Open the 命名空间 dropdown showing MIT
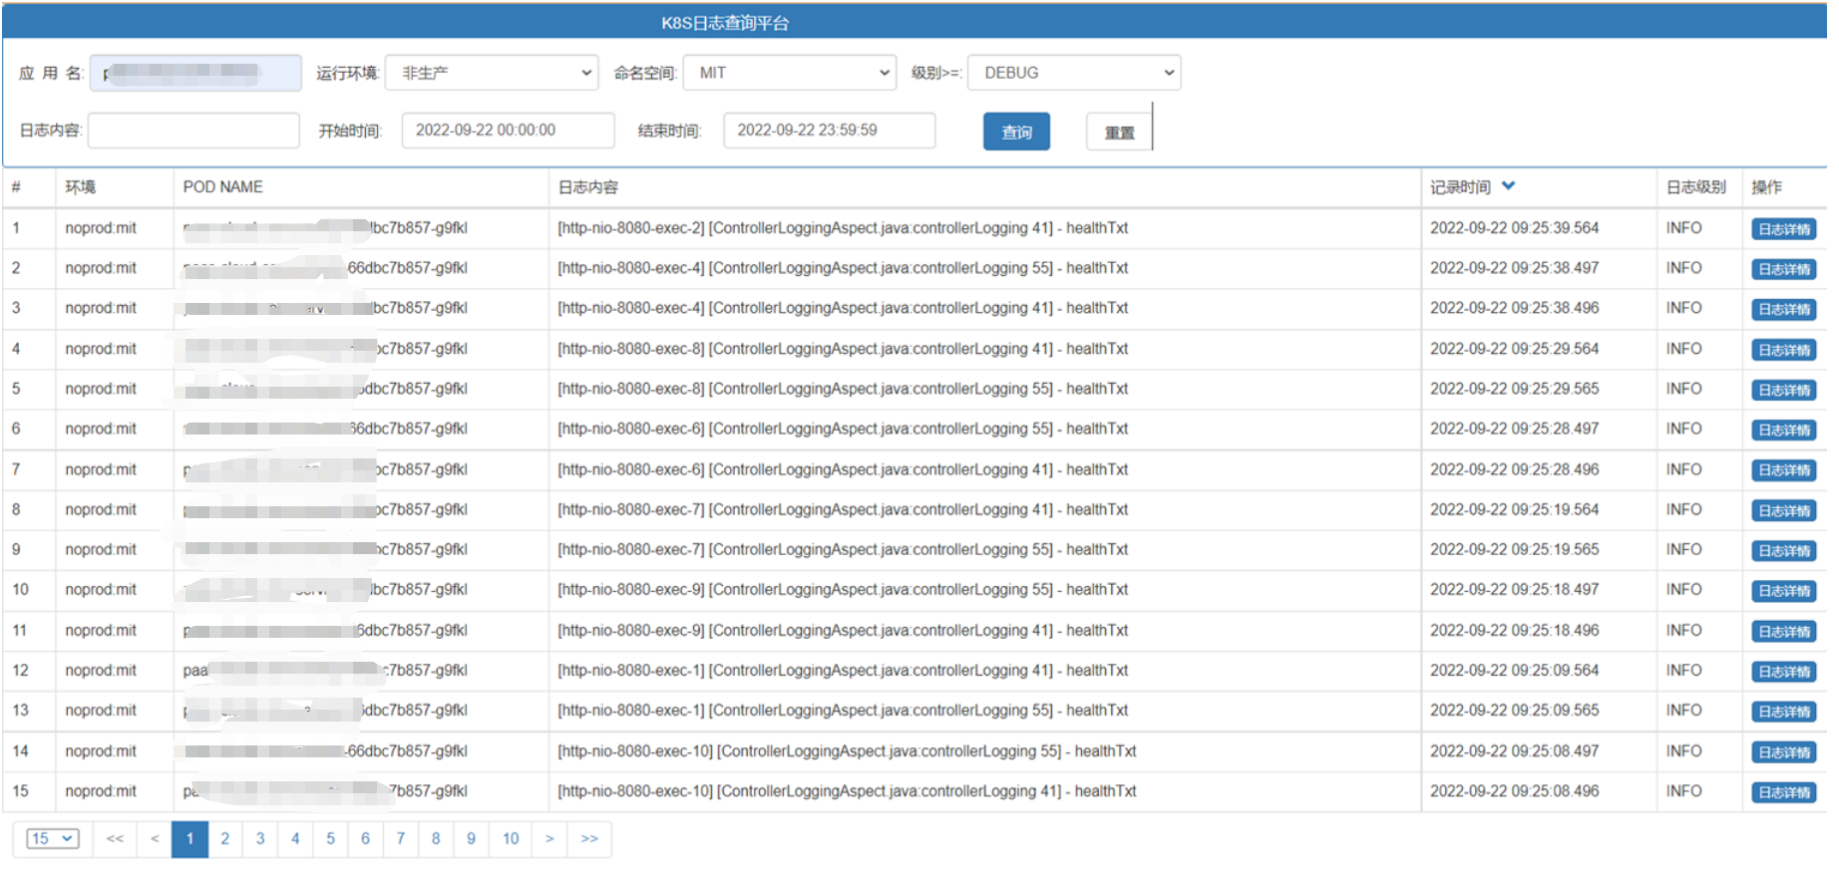This screenshot has height=878, width=1839. [x=788, y=73]
